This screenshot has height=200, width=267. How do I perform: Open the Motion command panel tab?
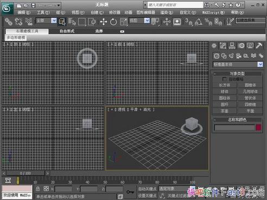coord(241,45)
